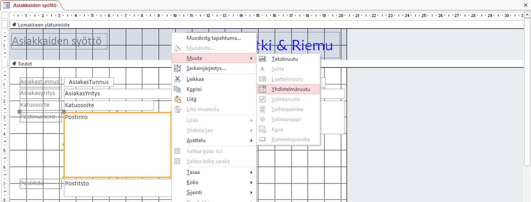Viewport: 531px width, 202px height.
Task: Expand the Sijainti submenu arrow
Action: pyautogui.click(x=251, y=193)
